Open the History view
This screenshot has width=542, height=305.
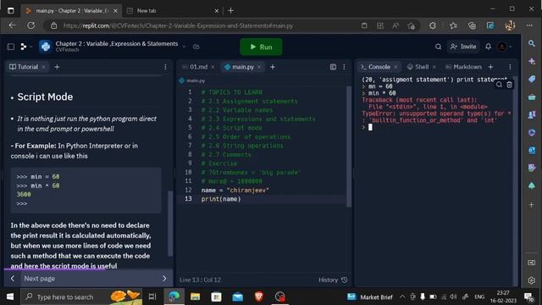(333, 280)
